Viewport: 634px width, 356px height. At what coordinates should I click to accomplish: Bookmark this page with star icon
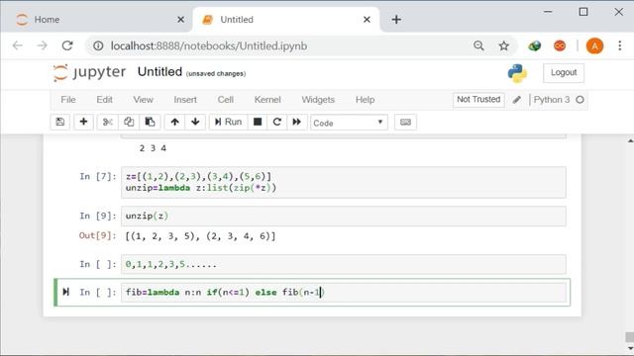point(503,46)
